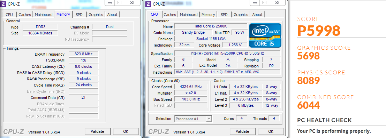386x138 pixels.
Task: Open Mainboard tab in Memory window
Action: point(44,15)
